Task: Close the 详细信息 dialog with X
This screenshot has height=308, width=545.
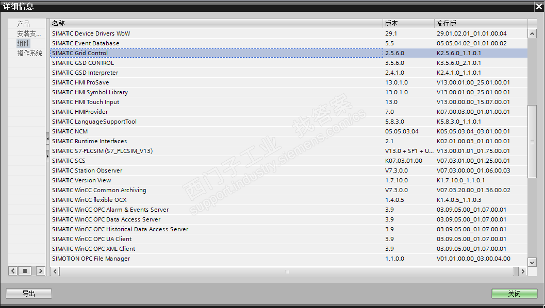Action: pyautogui.click(x=539, y=6)
